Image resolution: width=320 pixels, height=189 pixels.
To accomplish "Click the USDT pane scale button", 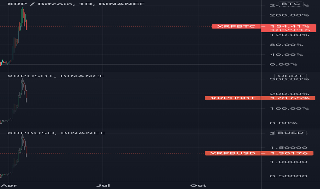I will (290, 76).
